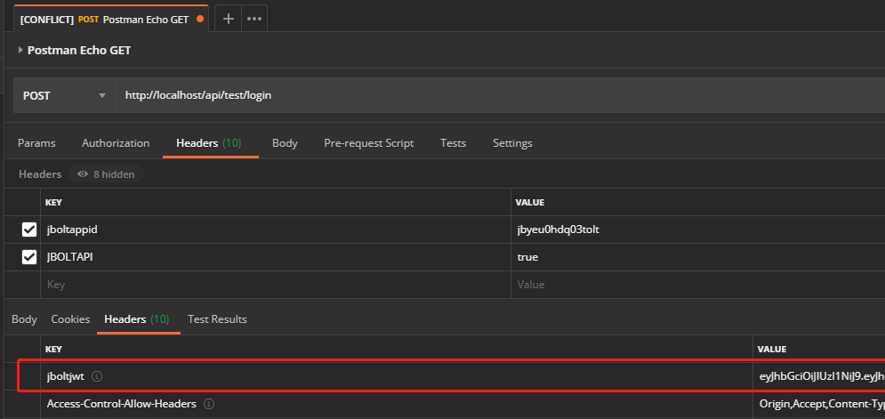Open the request Settings tab
This screenshot has width=885, height=419.
pyautogui.click(x=512, y=143)
